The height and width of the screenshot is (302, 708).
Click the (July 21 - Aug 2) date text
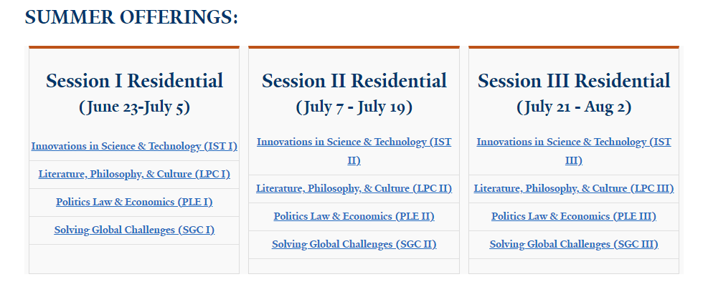[574, 107]
